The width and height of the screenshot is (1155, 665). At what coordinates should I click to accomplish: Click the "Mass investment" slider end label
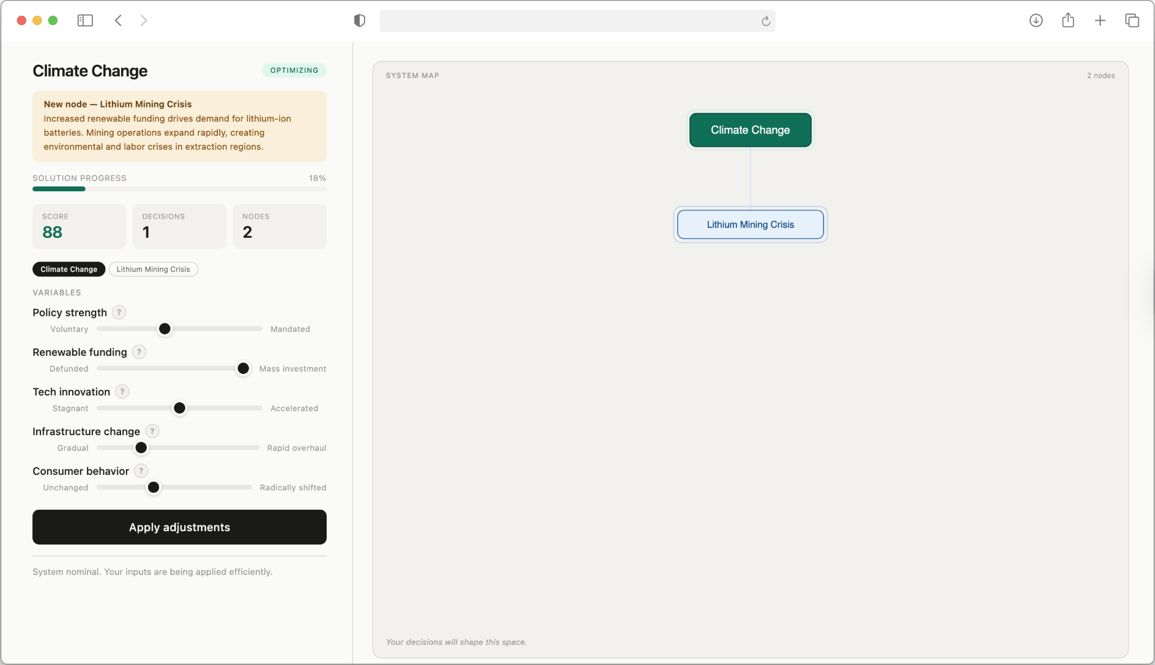293,369
